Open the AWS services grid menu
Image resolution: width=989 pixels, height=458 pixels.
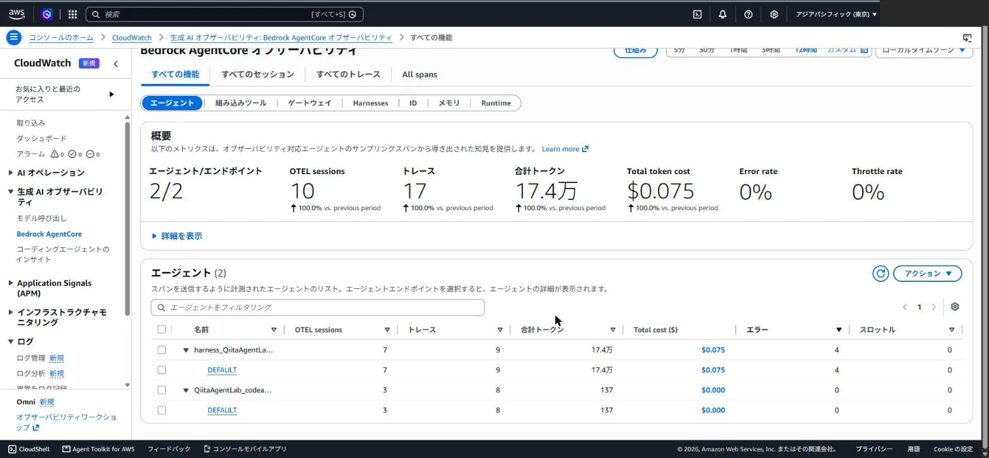(x=73, y=14)
